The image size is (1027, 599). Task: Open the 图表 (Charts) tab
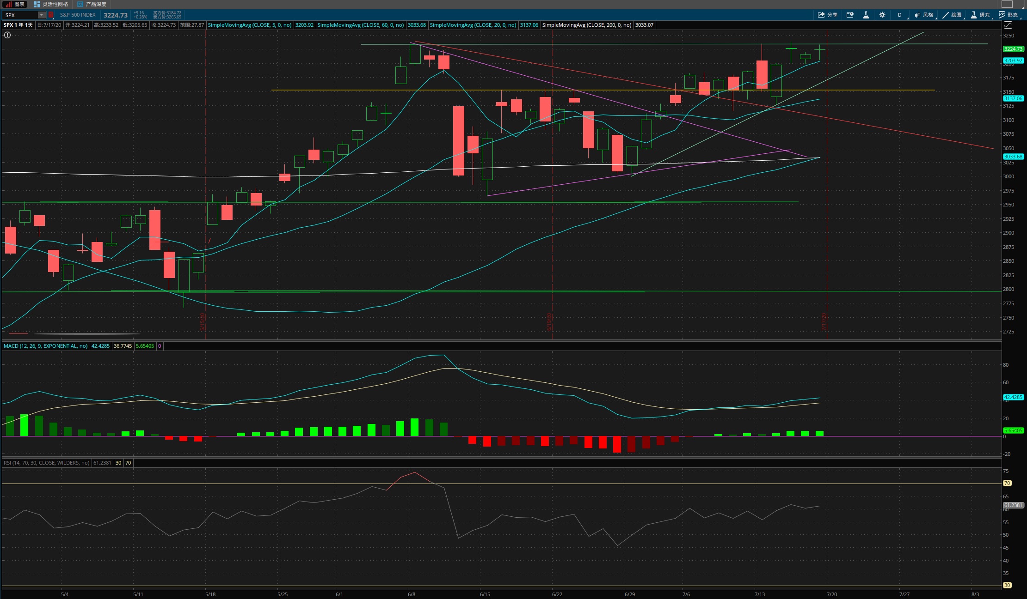click(15, 4)
